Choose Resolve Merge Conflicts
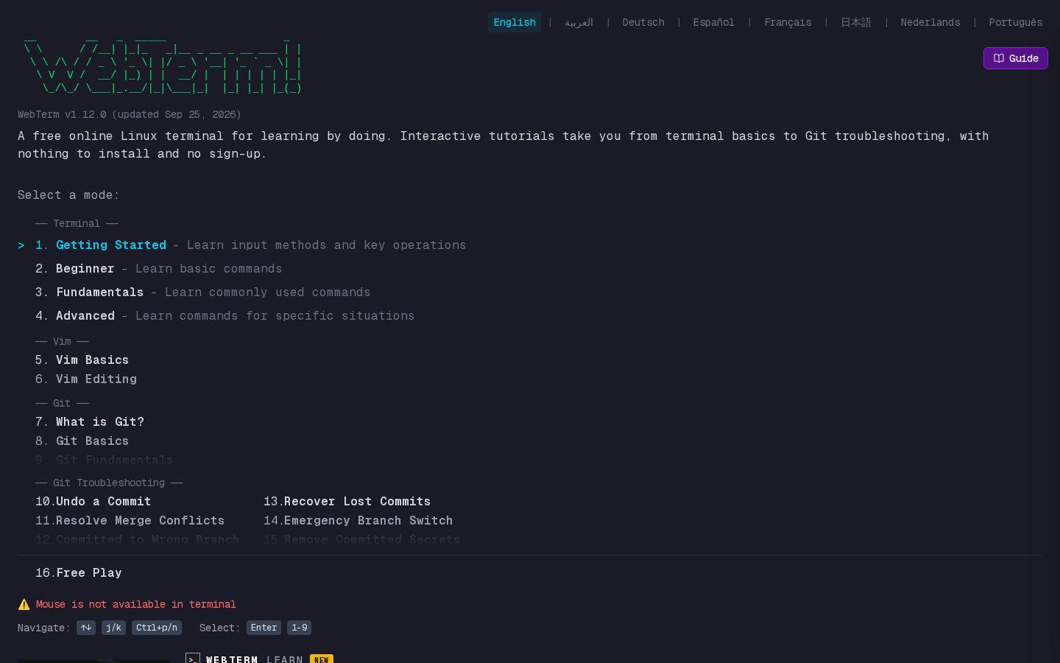Image resolution: width=1060 pixels, height=663 pixels. [130, 520]
